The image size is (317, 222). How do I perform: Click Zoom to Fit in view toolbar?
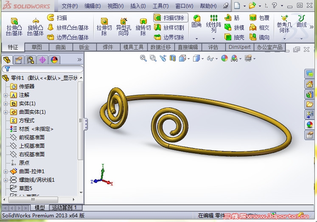click(143, 59)
